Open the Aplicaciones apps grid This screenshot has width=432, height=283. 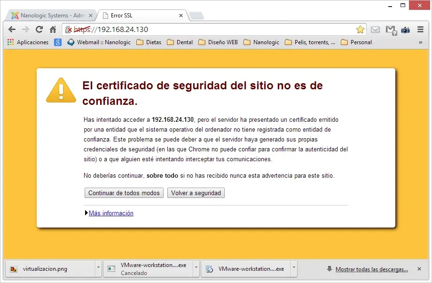(x=28, y=42)
